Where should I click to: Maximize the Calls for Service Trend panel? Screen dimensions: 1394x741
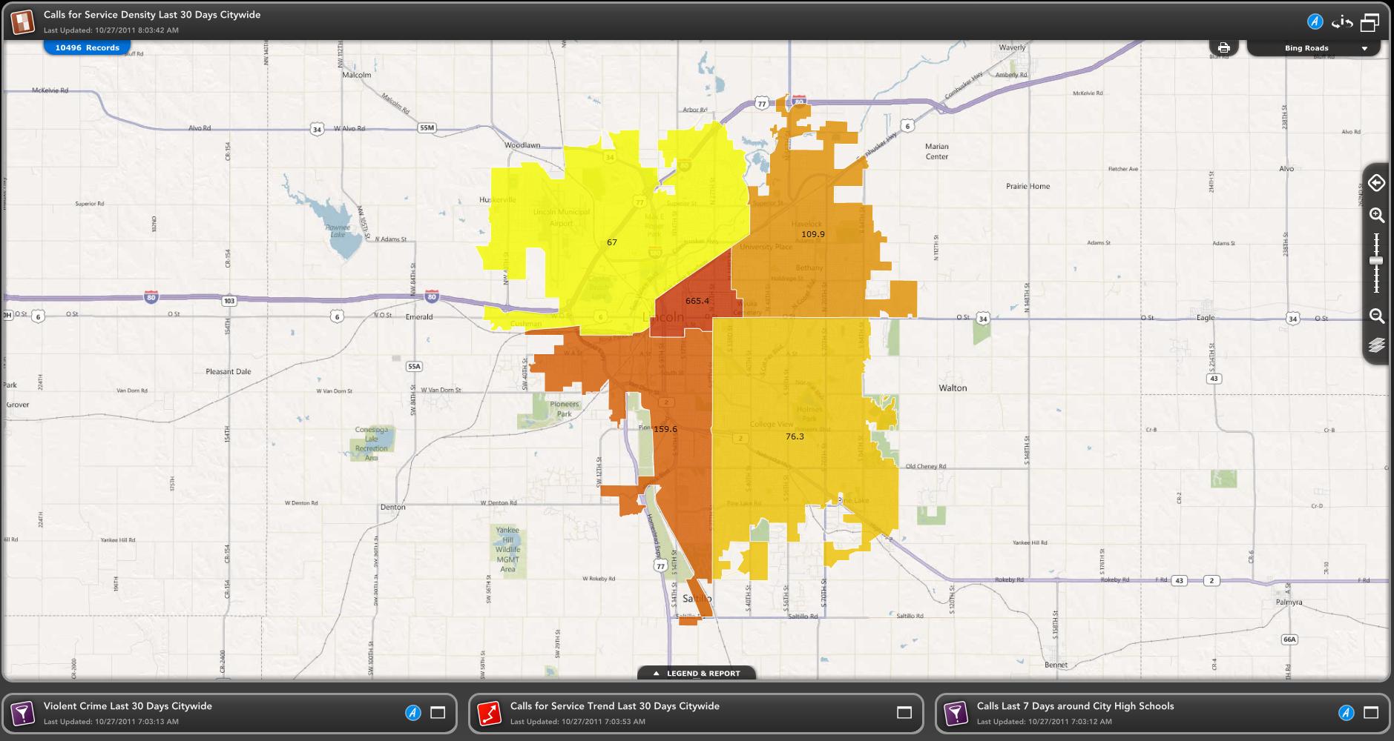pyautogui.click(x=904, y=713)
